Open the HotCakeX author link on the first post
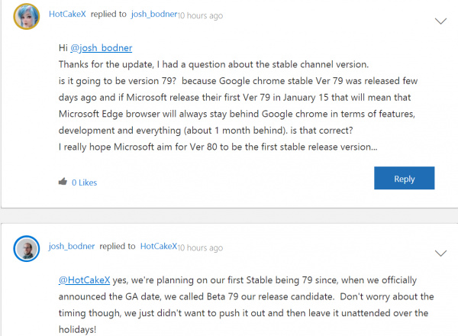458x336 pixels. 67,14
